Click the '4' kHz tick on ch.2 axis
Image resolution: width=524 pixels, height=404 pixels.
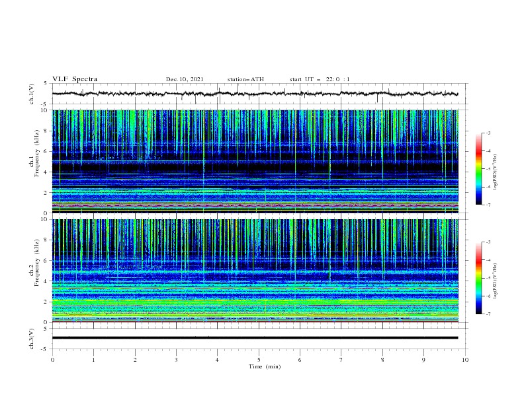point(46,281)
